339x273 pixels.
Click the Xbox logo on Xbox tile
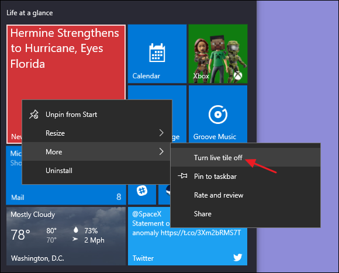click(x=238, y=75)
